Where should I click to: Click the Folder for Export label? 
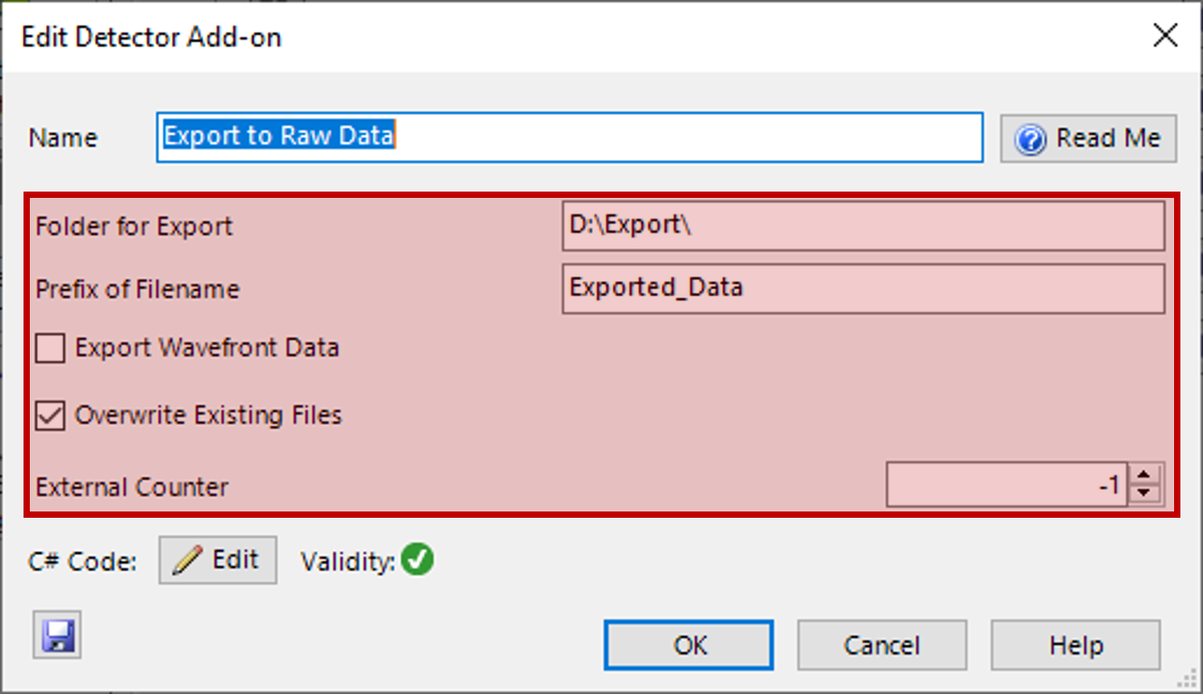134,226
